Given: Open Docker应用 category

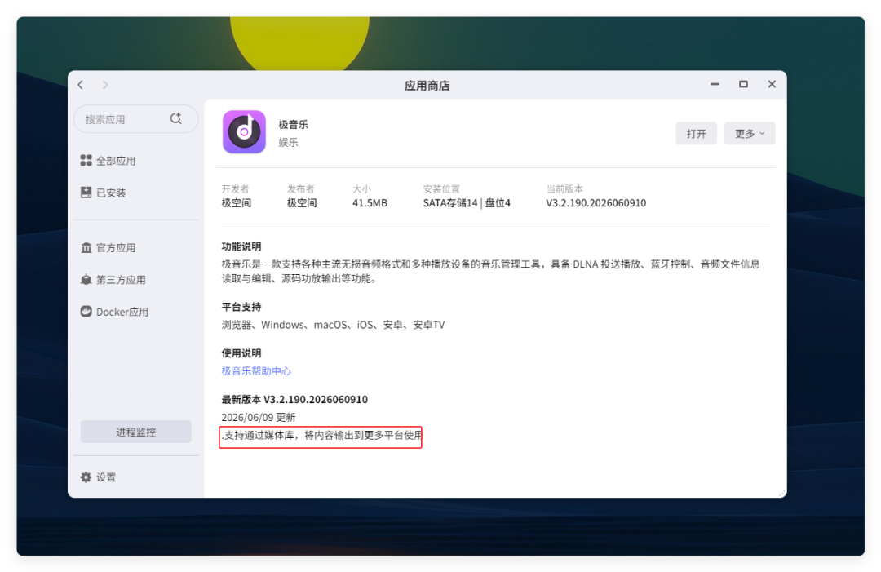Looking at the screenshot, I should tap(122, 312).
